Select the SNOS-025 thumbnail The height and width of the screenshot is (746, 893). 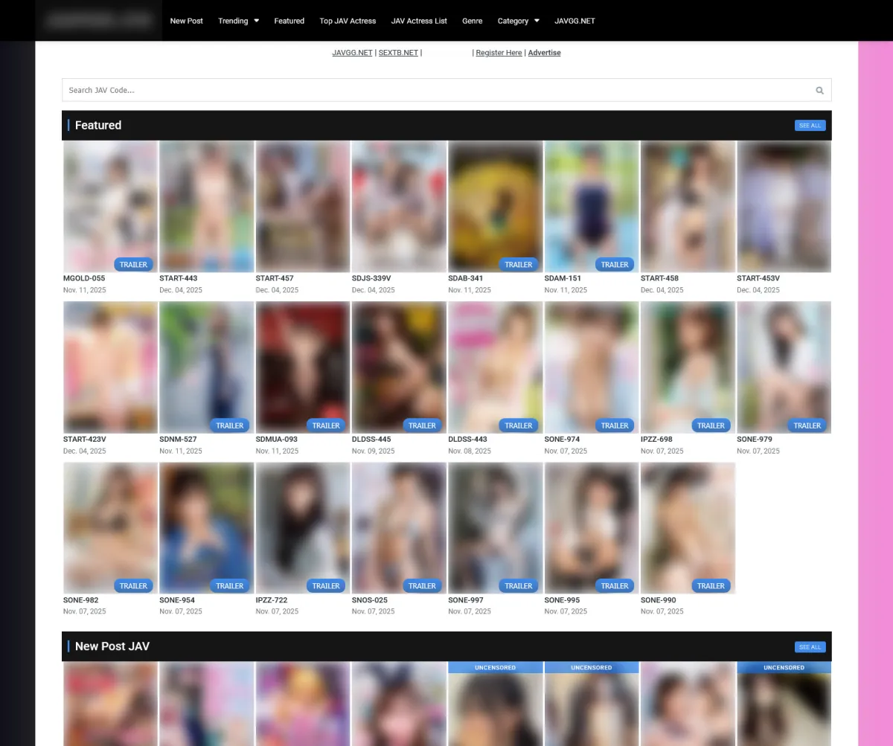(399, 527)
